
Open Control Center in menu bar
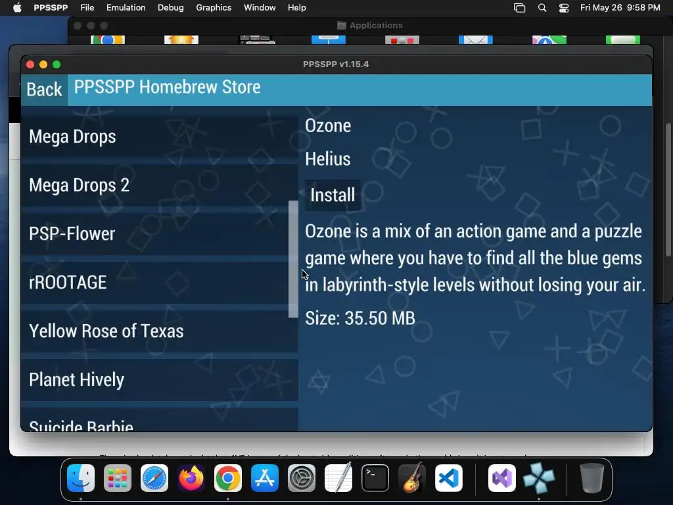click(x=563, y=8)
